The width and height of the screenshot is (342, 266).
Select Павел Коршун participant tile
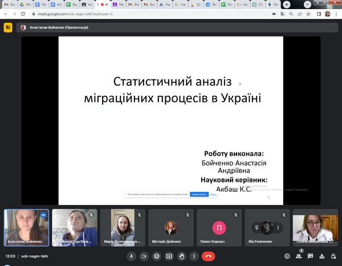[x=218, y=227]
